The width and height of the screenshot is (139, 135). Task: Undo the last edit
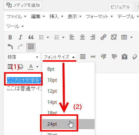10,47
